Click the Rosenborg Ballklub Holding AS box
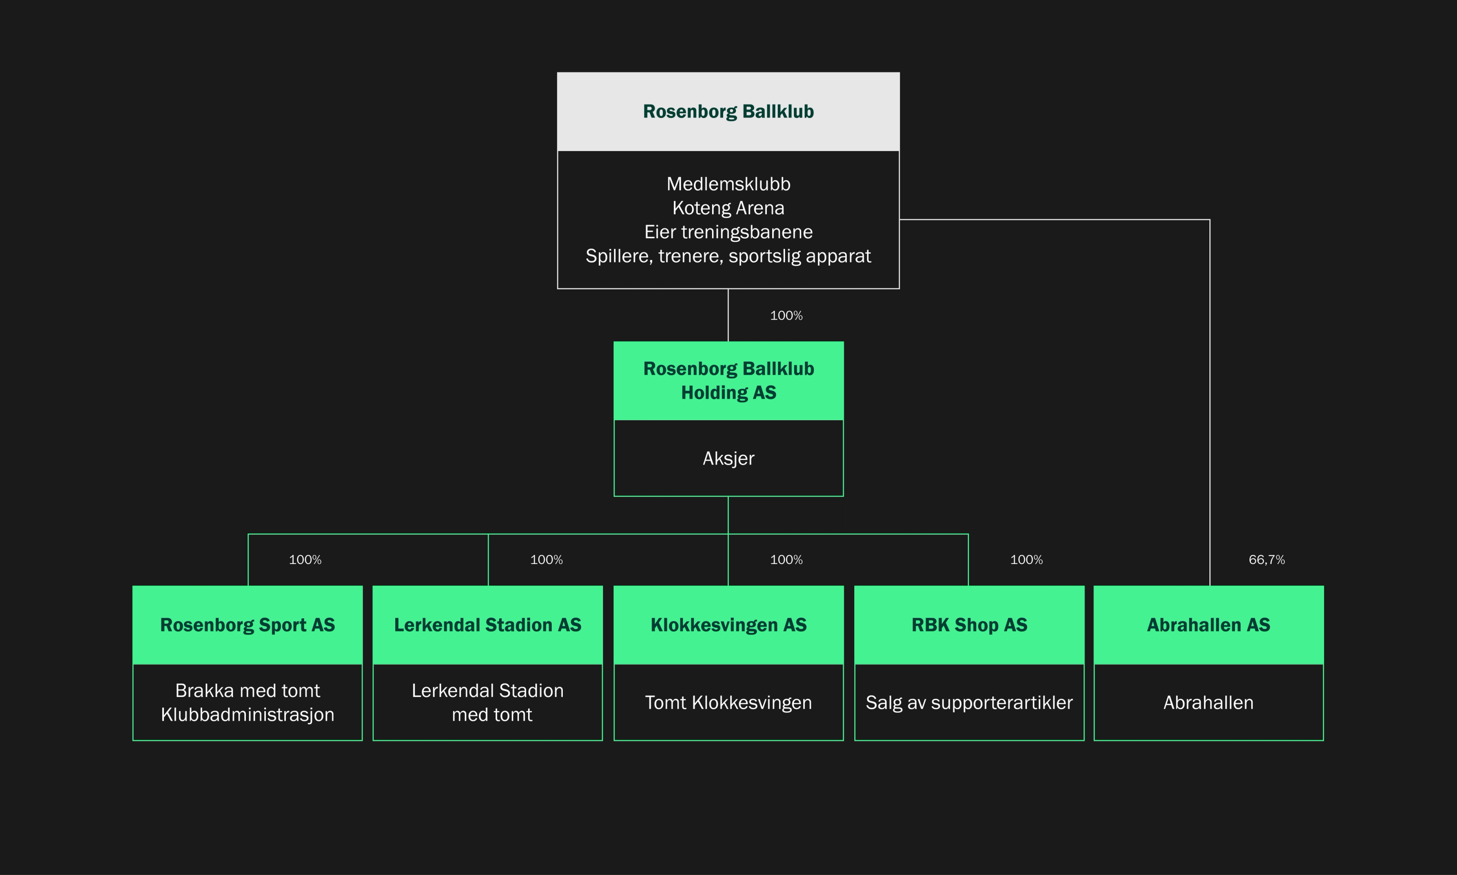 click(728, 380)
